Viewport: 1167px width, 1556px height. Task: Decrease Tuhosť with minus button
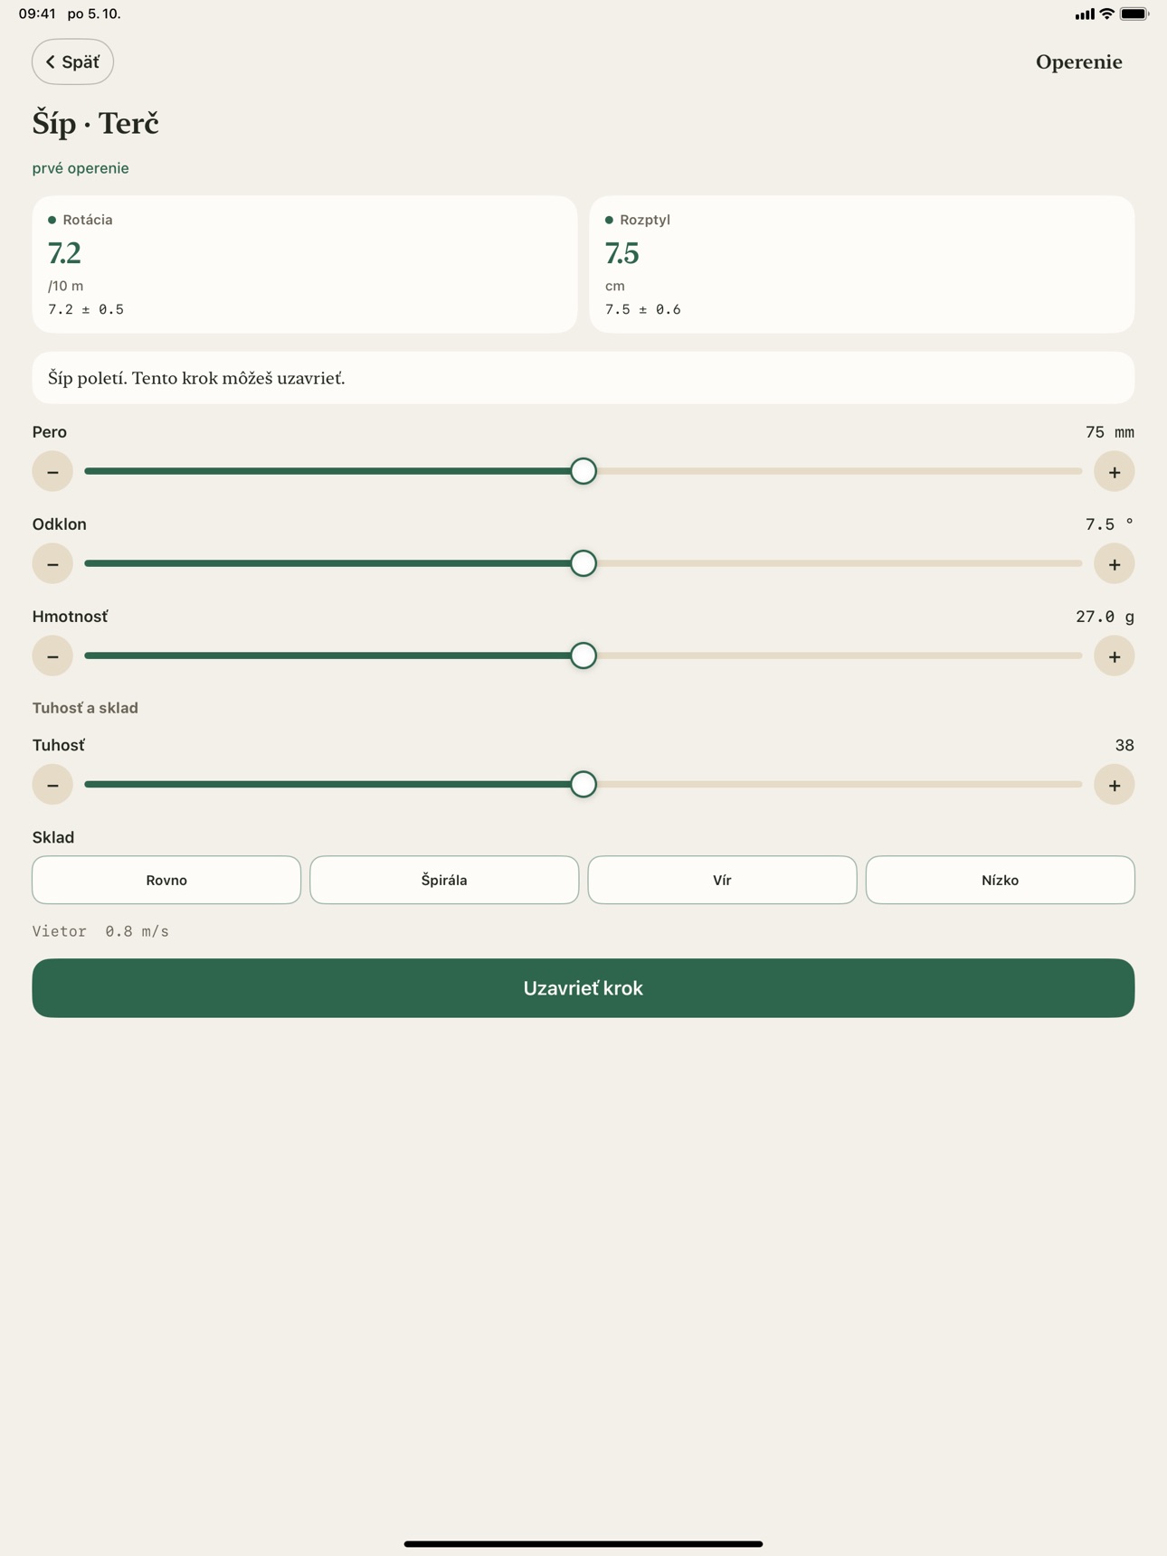coord(52,784)
